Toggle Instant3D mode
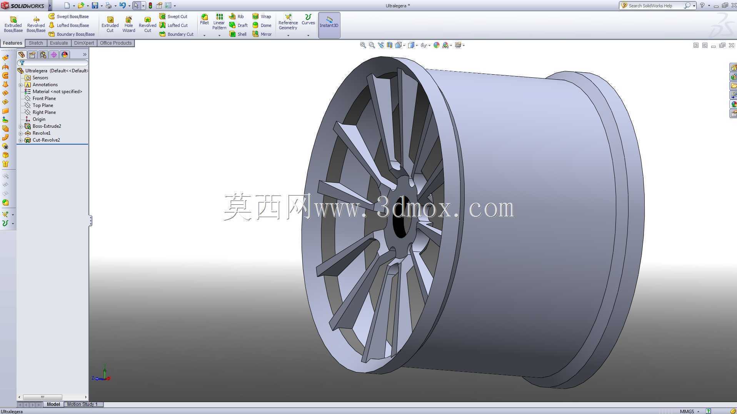Viewport: 737px width, 414px height. pos(329,25)
